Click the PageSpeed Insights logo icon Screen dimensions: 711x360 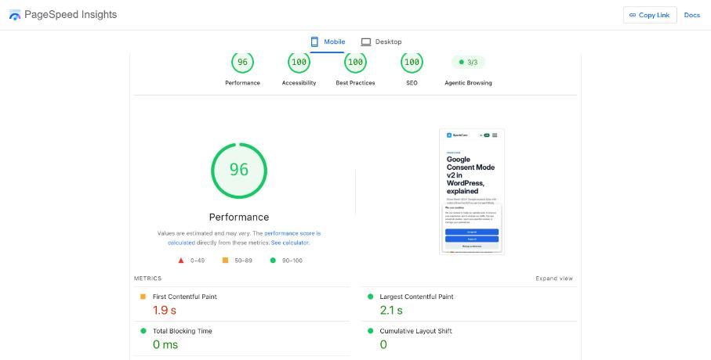click(x=15, y=15)
